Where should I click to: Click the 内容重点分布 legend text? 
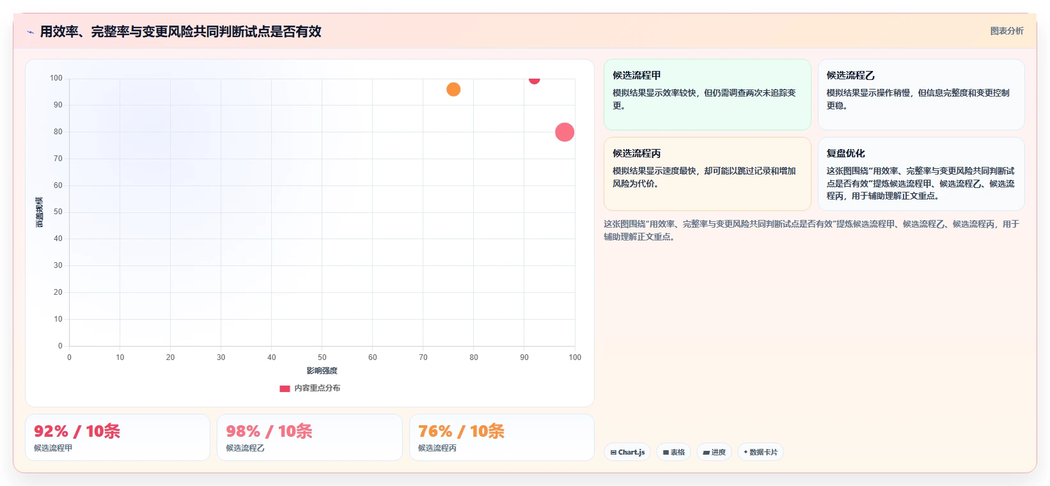(x=317, y=388)
